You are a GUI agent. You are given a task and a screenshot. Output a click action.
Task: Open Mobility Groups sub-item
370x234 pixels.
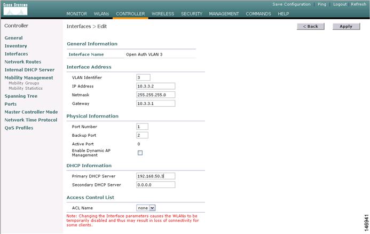pyautogui.click(x=24, y=83)
